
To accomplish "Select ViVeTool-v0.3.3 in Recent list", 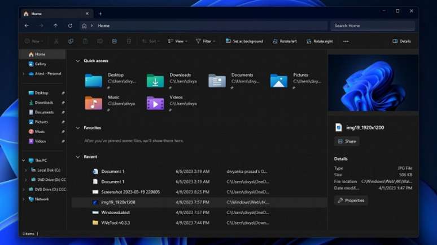I will (199, 222).
